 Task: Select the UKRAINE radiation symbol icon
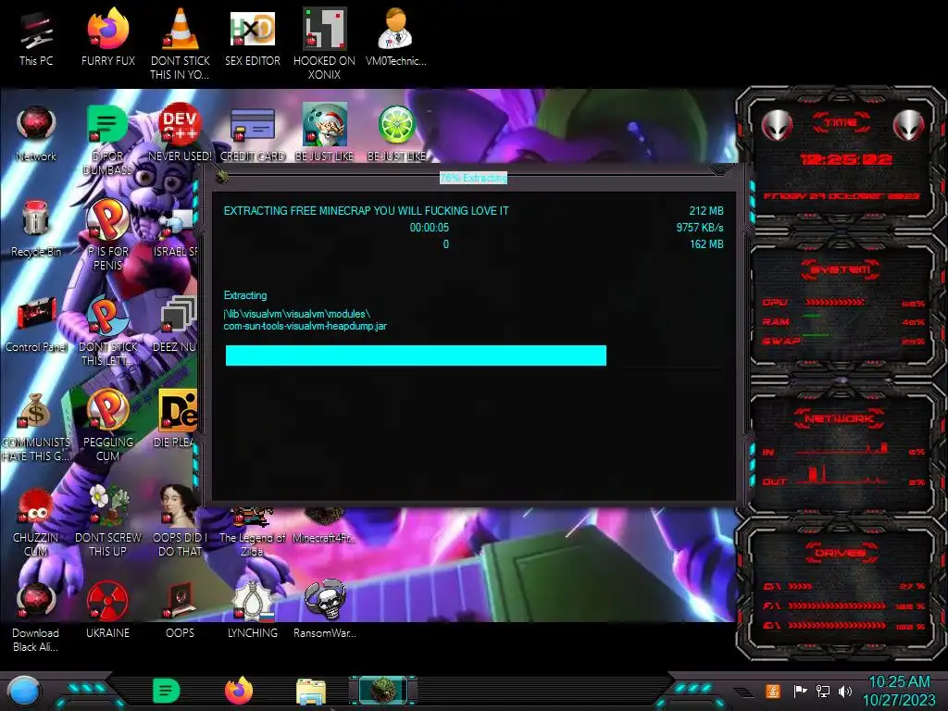click(x=108, y=609)
